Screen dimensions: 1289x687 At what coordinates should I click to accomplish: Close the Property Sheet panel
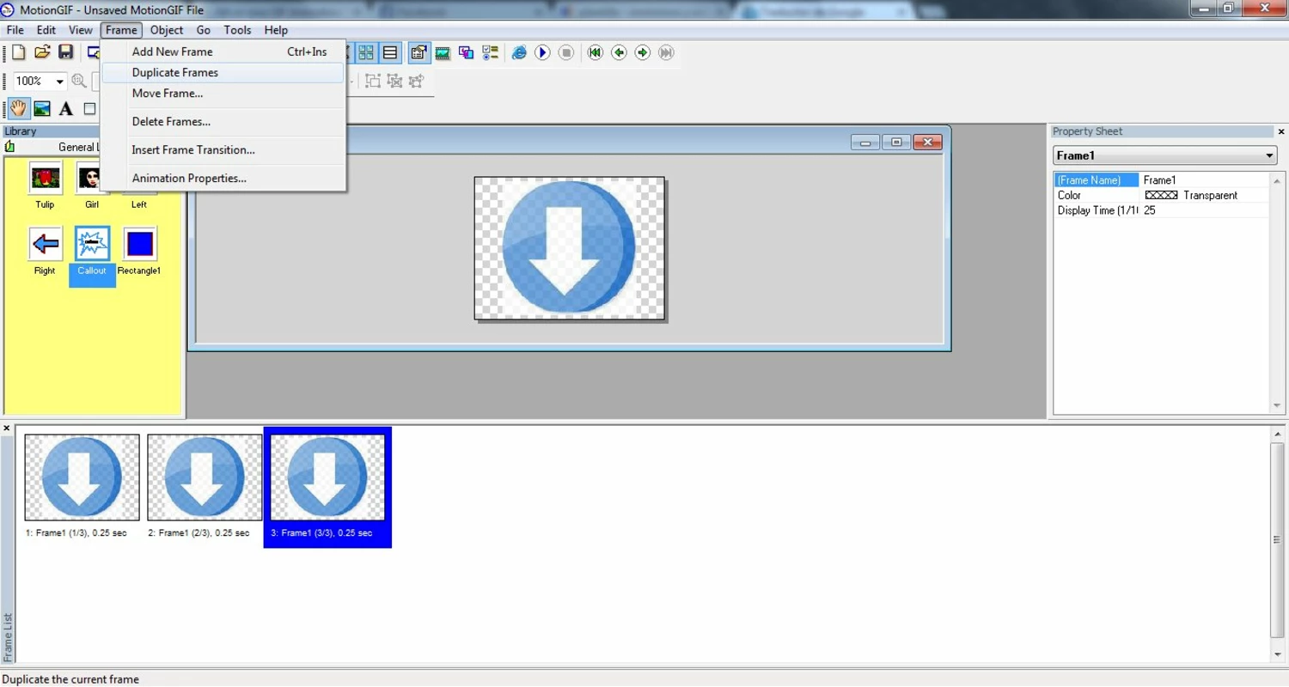[x=1281, y=131]
